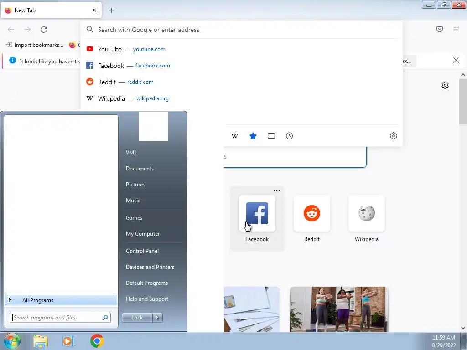Viewport: 467px width, 350px height.
Task: Search bookmarks with the star icon
Action: tap(253, 136)
